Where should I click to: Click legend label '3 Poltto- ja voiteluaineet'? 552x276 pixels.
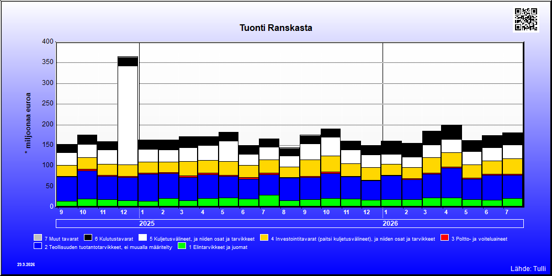[x=479, y=239]
